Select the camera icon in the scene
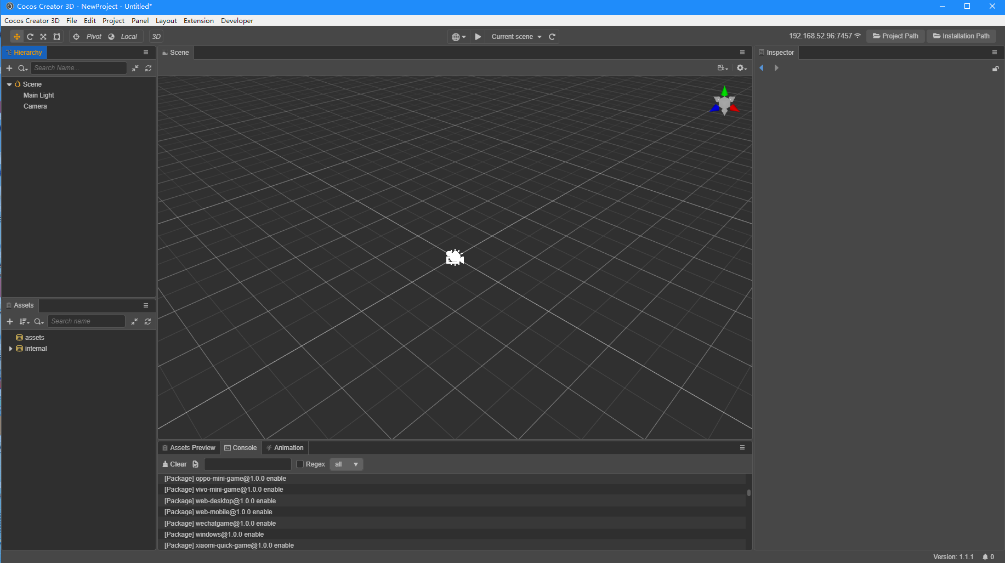1005x563 pixels. (x=455, y=257)
